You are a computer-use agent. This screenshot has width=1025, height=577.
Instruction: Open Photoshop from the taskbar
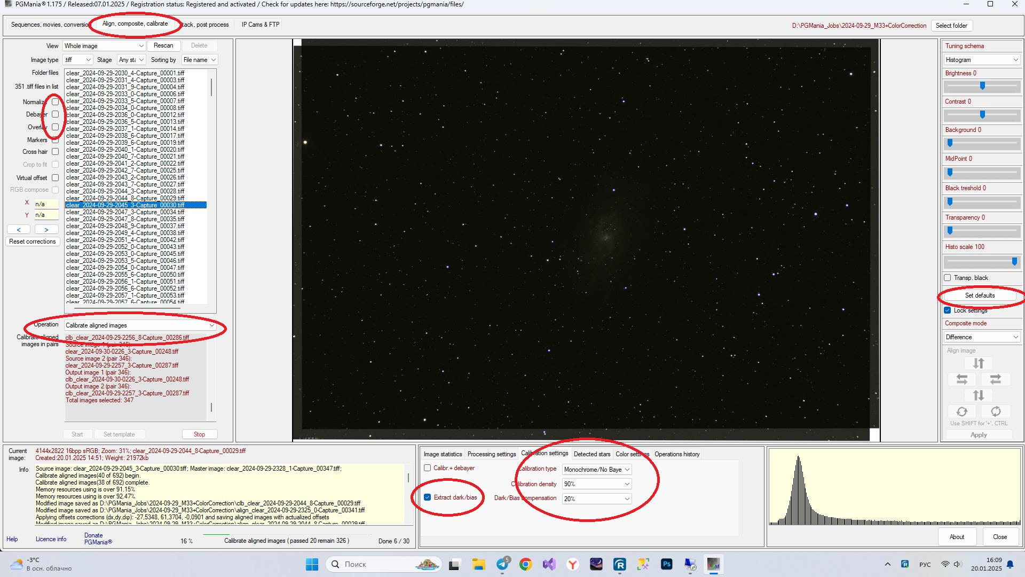pos(666,564)
